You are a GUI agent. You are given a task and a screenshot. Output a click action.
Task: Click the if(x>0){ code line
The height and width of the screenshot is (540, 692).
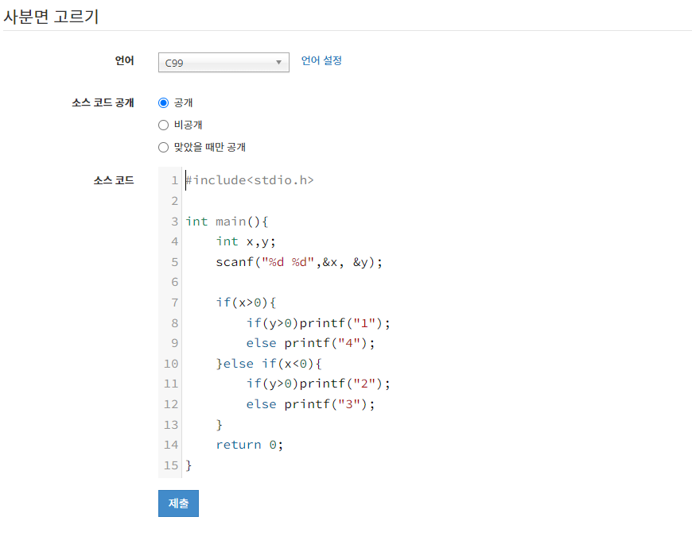point(246,303)
